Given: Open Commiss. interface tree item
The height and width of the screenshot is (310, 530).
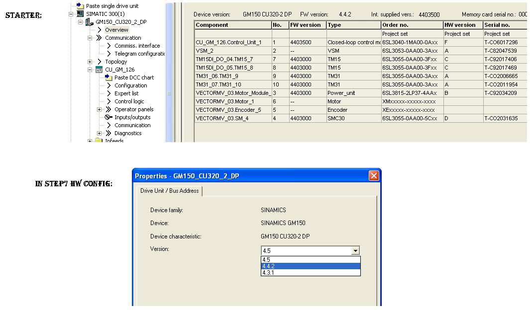Looking at the screenshot, I should point(137,46).
